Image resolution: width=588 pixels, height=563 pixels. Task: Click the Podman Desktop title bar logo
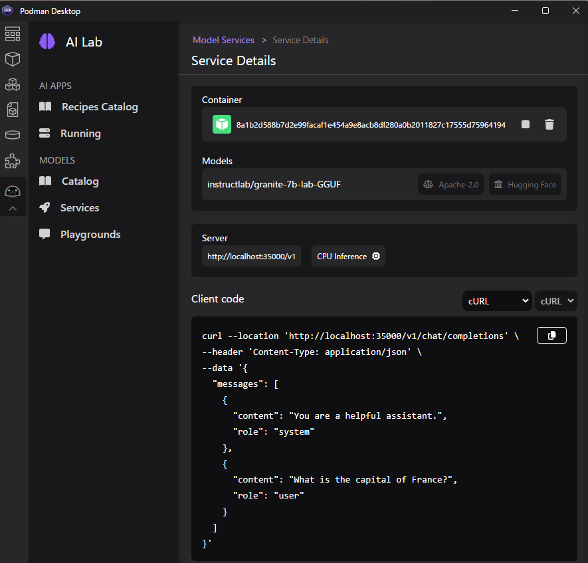tap(7, 11)
